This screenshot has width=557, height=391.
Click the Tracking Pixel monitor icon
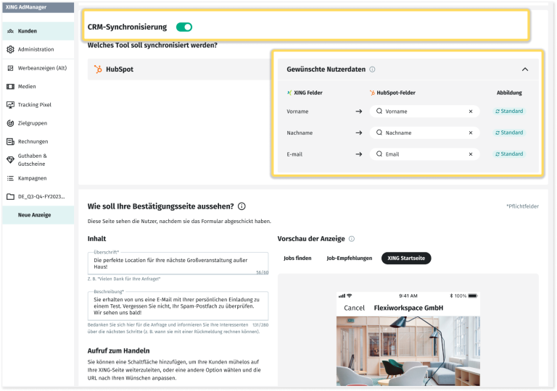pos(11,105)
